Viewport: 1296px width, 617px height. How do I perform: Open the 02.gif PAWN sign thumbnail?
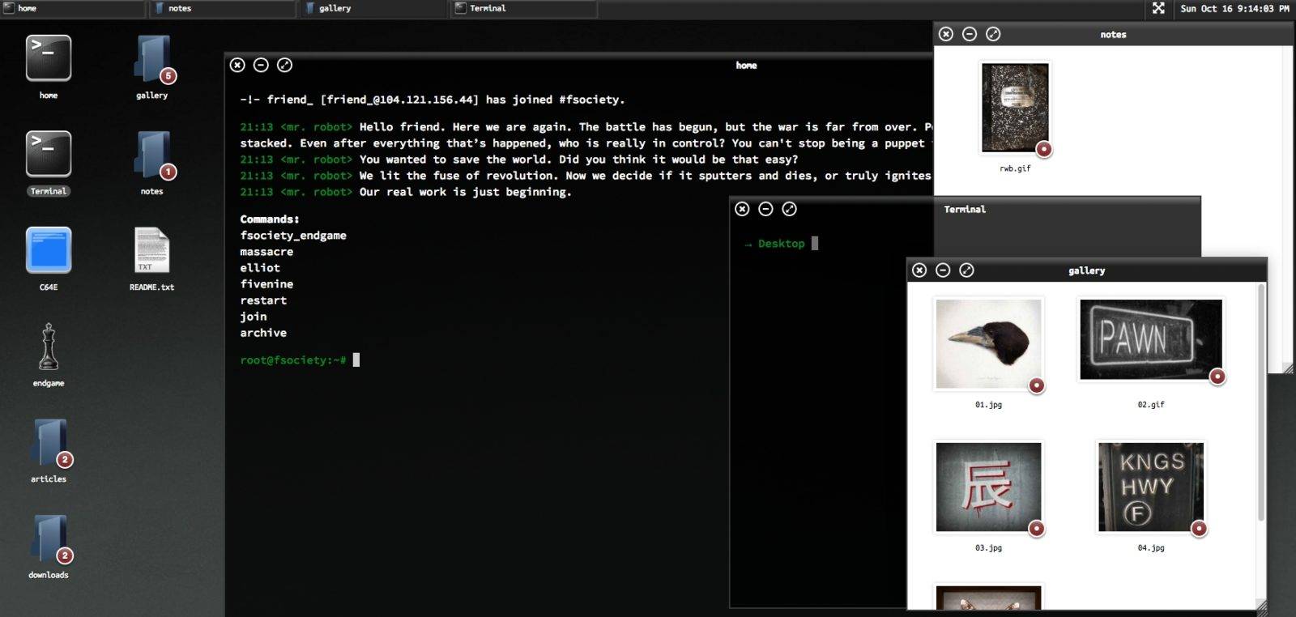point(1150,339)
